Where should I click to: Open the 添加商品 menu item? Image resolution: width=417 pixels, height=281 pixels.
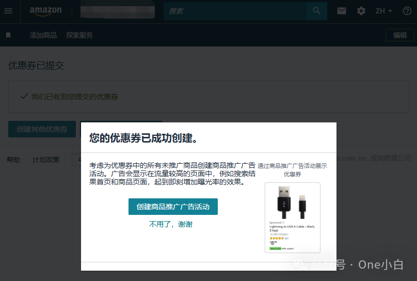[x=43, y=35]
